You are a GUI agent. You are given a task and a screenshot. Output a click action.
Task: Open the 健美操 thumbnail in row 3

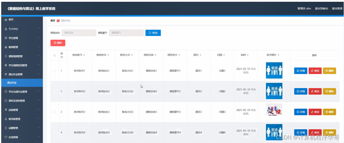274,110
